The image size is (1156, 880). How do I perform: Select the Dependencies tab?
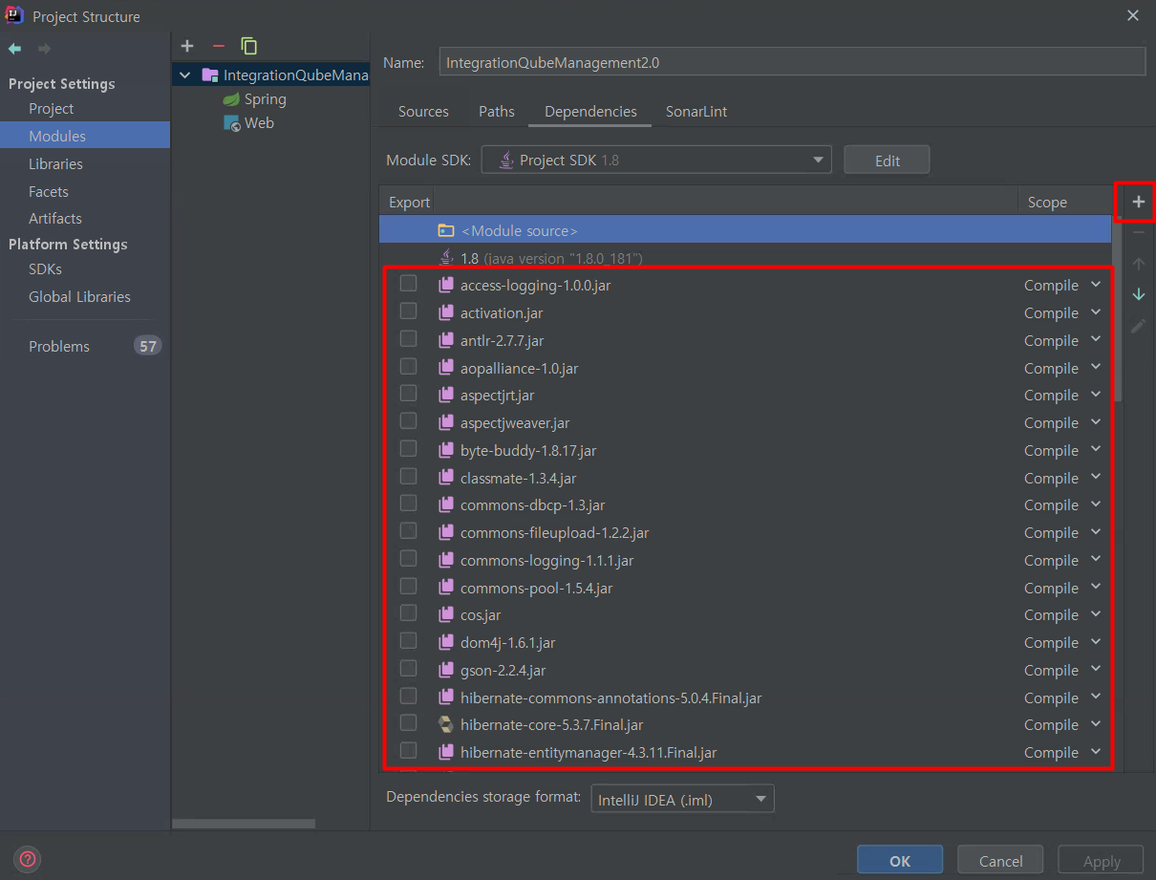point(590,112)
